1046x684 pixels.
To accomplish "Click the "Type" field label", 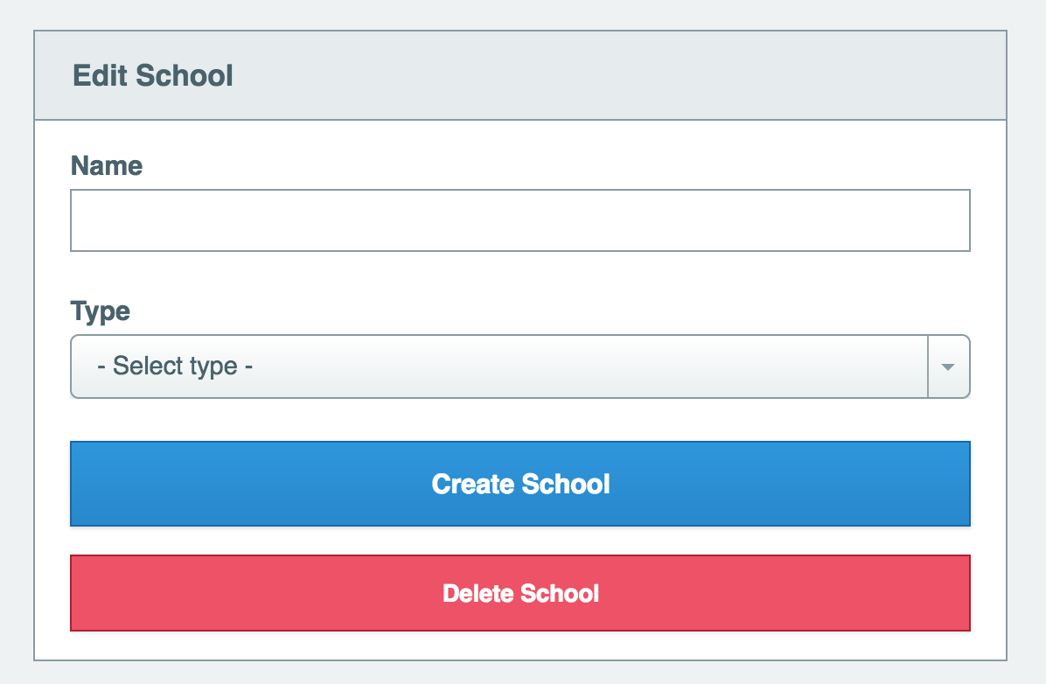I will pyautogui.click(x=100, y=311).
